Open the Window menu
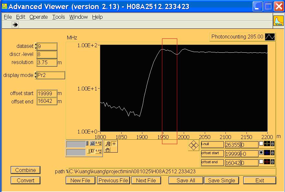 [x=79, y=17]
